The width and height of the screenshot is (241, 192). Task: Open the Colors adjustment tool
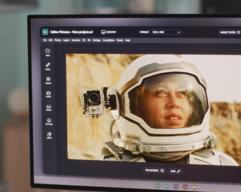tap(48, 81)
